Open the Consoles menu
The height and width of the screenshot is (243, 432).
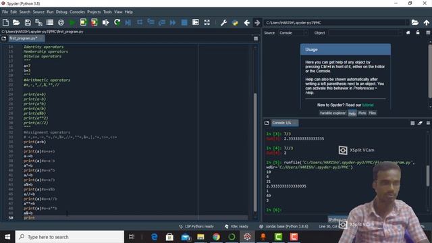[x=77, y=12]
